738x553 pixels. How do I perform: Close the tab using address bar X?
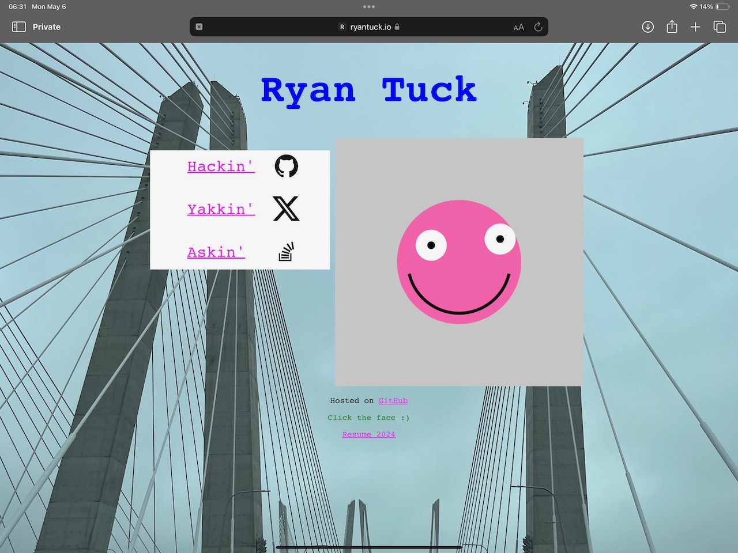click(x=199, y=27)
